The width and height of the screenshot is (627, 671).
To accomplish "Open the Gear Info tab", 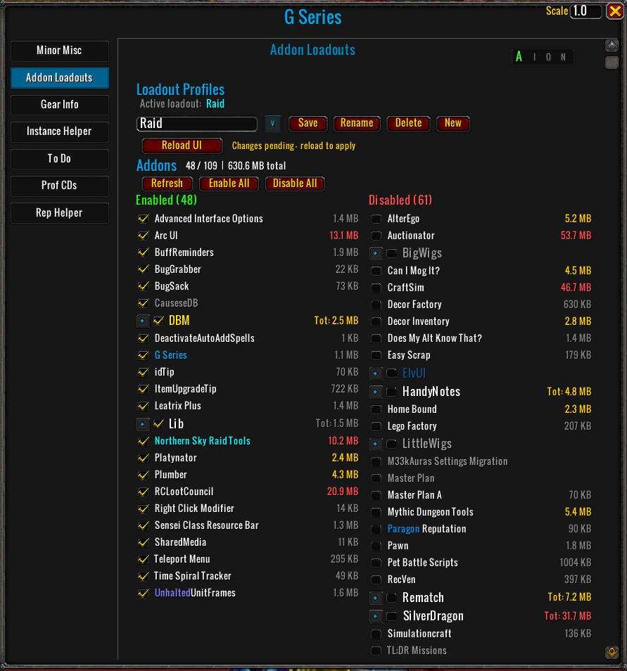I will (60, 104).
